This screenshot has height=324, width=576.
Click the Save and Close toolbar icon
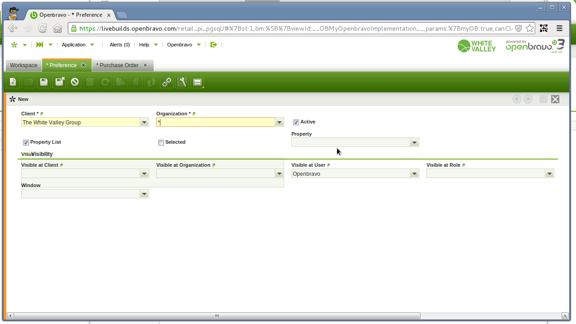(60, 82)
